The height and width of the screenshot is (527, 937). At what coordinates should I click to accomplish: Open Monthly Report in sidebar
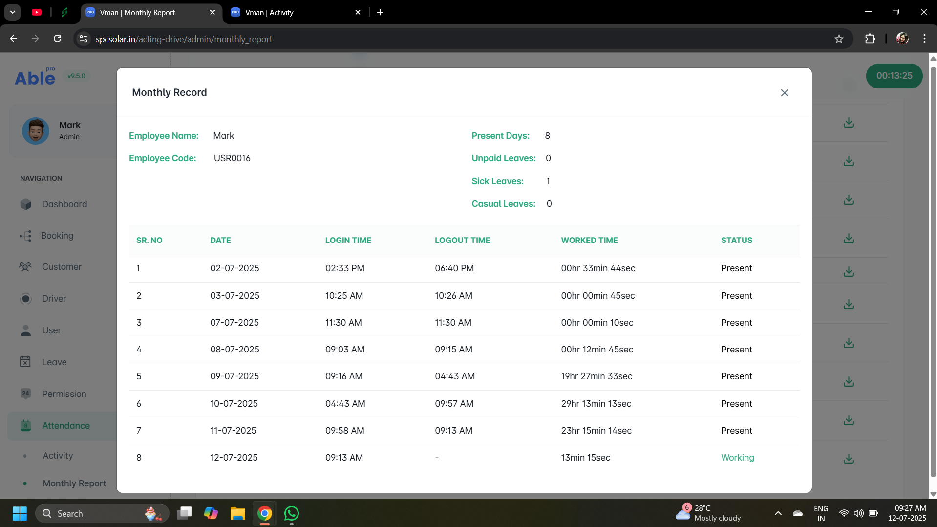(x=74, y=483)
